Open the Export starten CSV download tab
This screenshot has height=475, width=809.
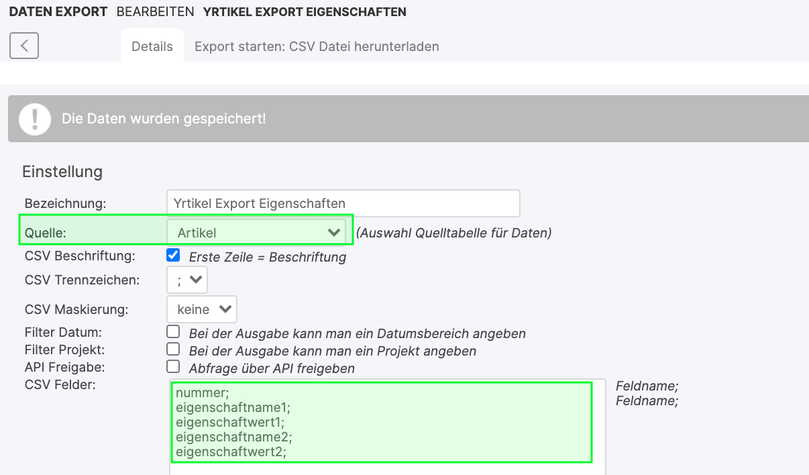[317, 46]
